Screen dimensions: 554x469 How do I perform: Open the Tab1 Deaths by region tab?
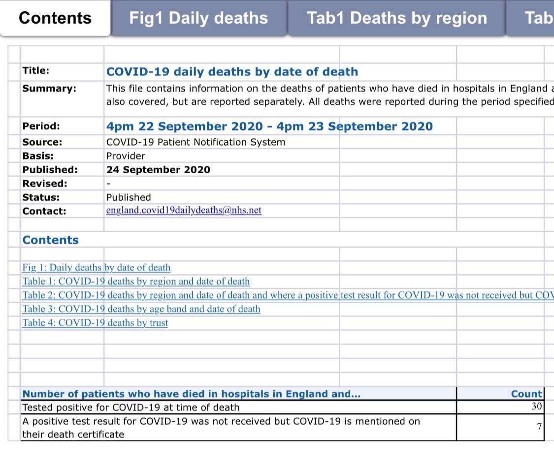click(397, 18)
